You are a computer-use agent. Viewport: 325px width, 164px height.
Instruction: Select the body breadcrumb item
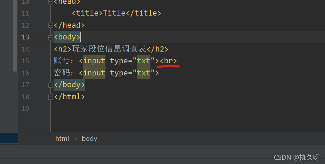89,138
